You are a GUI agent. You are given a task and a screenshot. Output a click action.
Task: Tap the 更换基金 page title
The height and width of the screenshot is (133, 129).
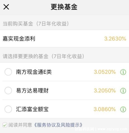click(x=64, y=7)
